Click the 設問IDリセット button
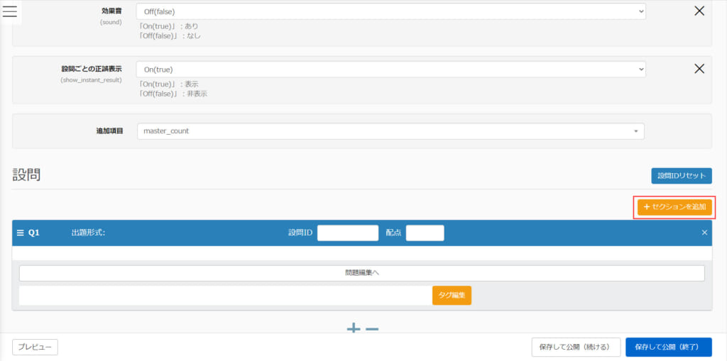This screenshot has height=361, width=727. [x=681, y=176]
